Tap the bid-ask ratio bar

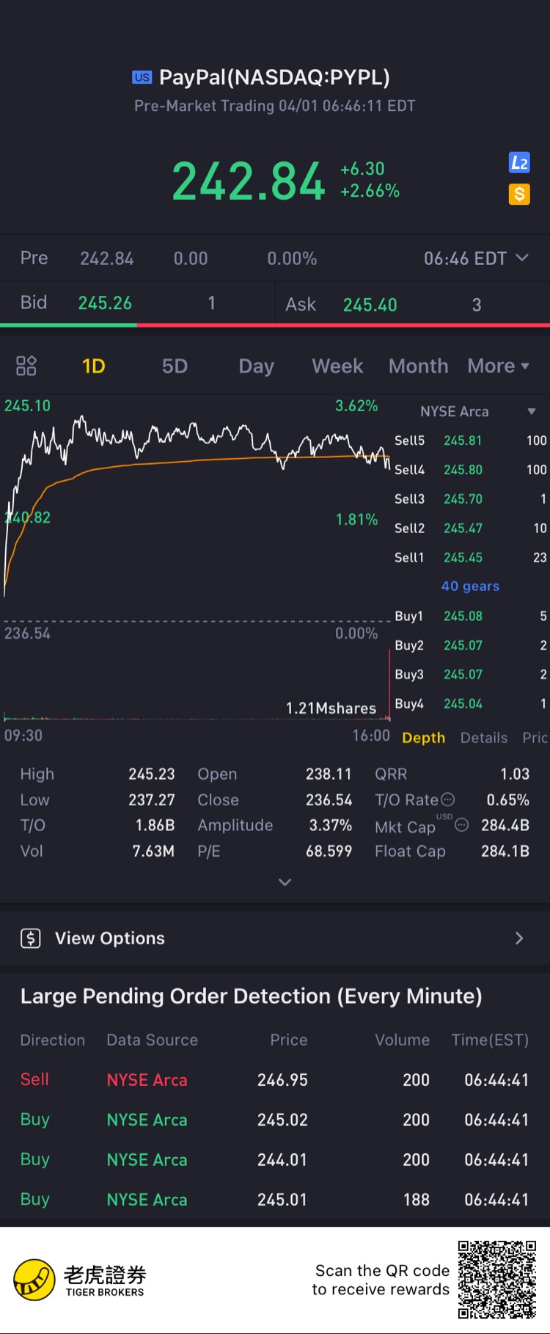(275, 325)
